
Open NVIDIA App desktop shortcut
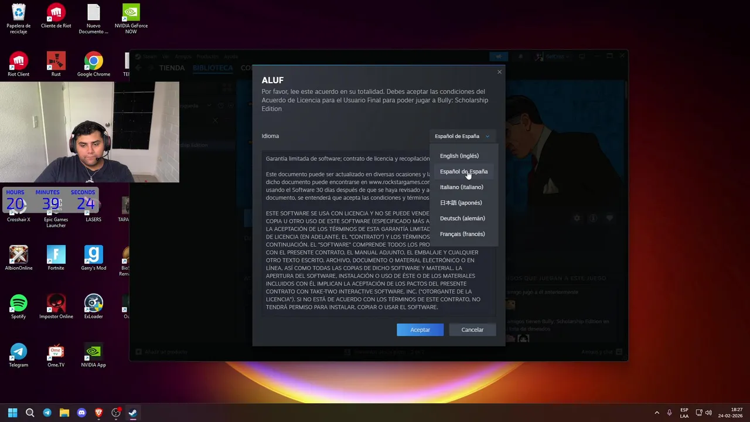click(94, 355)
